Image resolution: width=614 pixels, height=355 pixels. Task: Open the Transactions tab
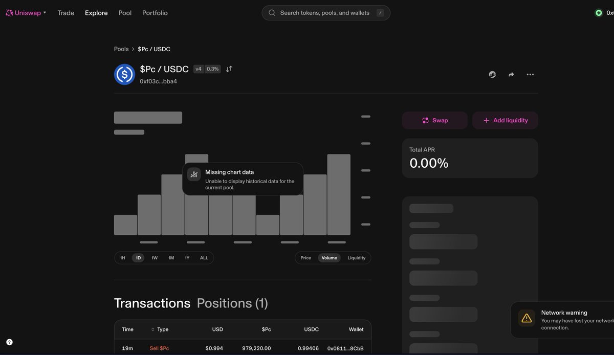click(x=152, y=303)
